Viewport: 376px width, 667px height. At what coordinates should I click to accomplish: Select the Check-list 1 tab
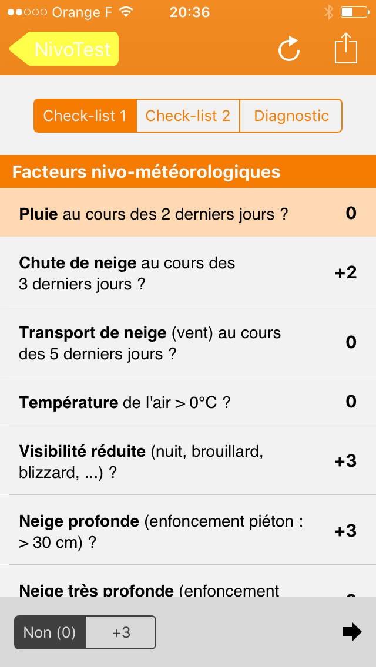pyautogui.click(x=85, y=116)
